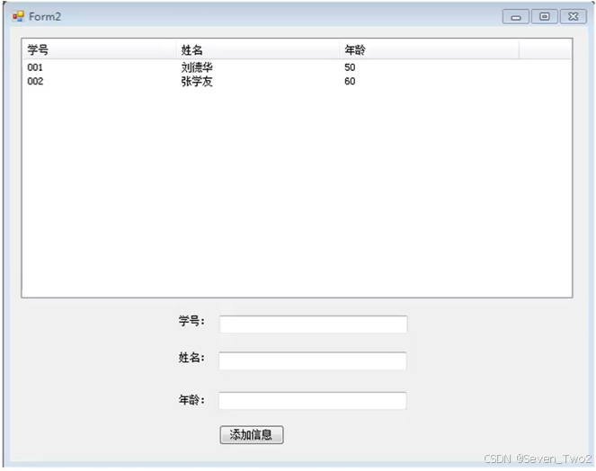Viewport: 596px width, 471px height.
Task: Click the 添加信息 button
Action: tap(251, 434)
